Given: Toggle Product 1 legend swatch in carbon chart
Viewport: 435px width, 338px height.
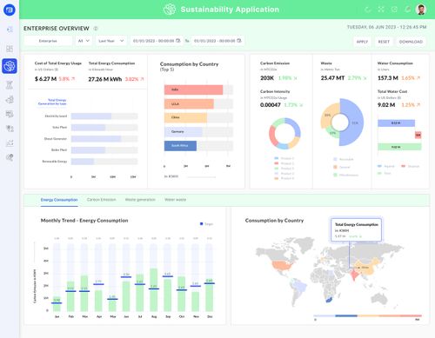Looking at the screenshot, I should click(x=277, y=158).
